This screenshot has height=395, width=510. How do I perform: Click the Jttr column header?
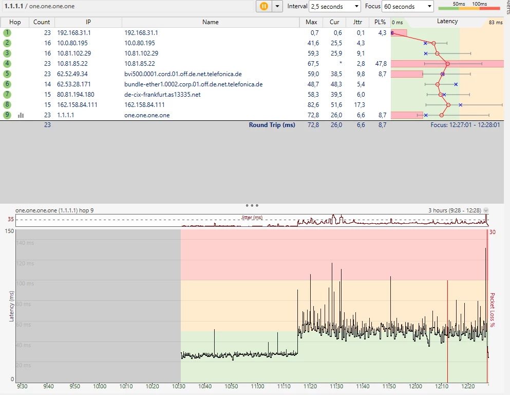tap(357, 22)
